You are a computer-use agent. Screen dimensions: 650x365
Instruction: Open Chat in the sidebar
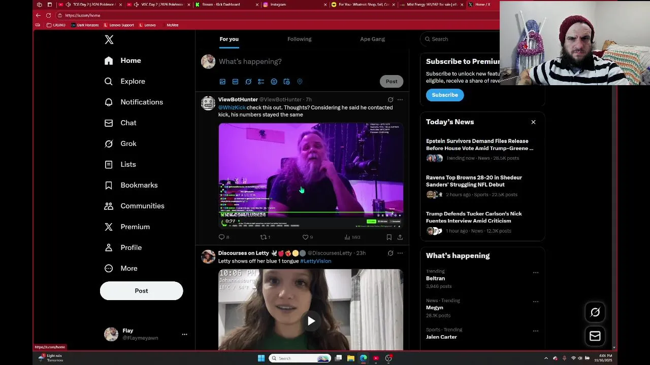(120, 123)
